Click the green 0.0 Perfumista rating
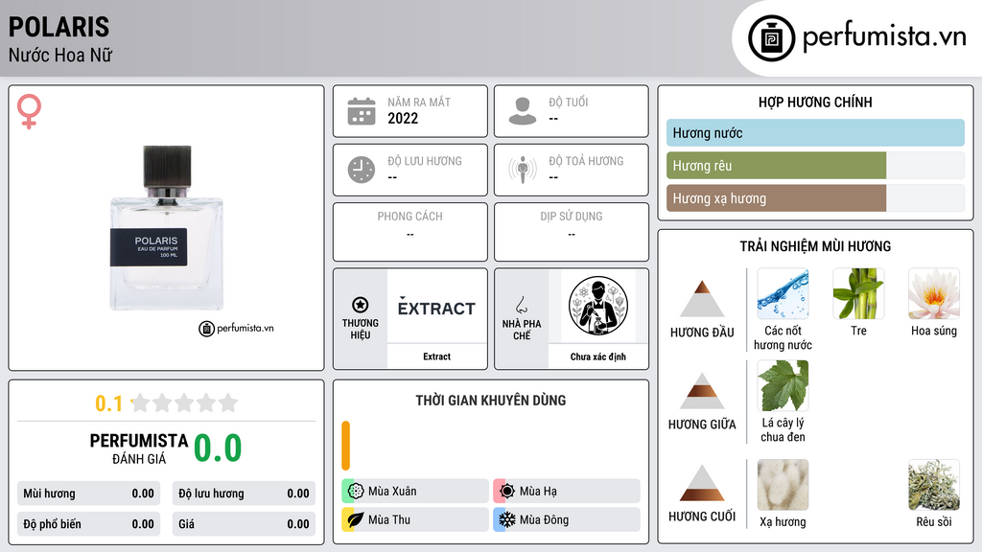Viewport: 982px width, 552px height. coord(218,448)
